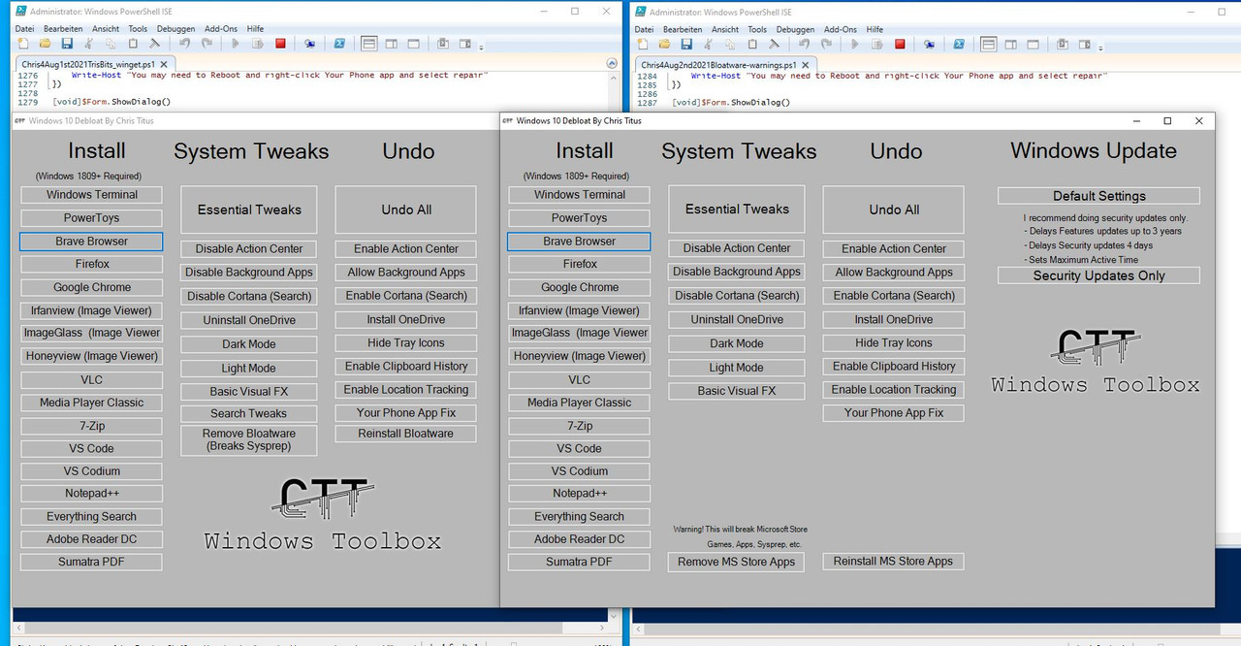Click Essential Tweaks in left Debloat window
The image size is (1241, 646).
(250, 210)
